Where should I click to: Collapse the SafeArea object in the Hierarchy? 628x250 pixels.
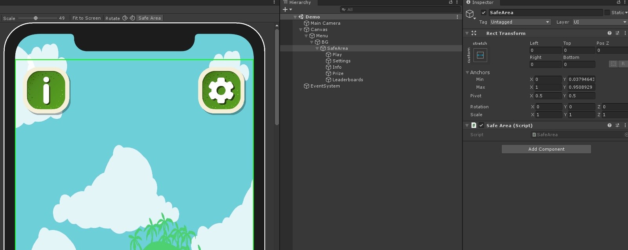point(317,48)
